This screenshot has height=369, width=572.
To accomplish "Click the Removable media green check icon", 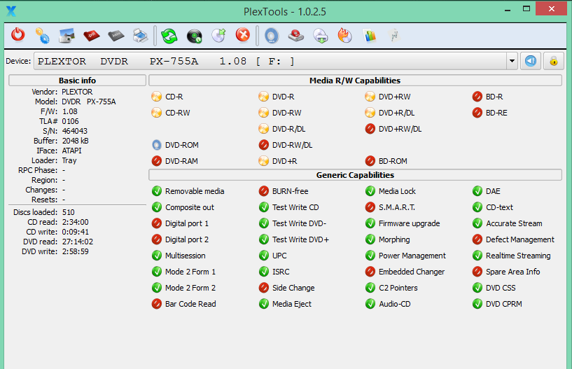I will pyautogui.click(x=157, y=191).
